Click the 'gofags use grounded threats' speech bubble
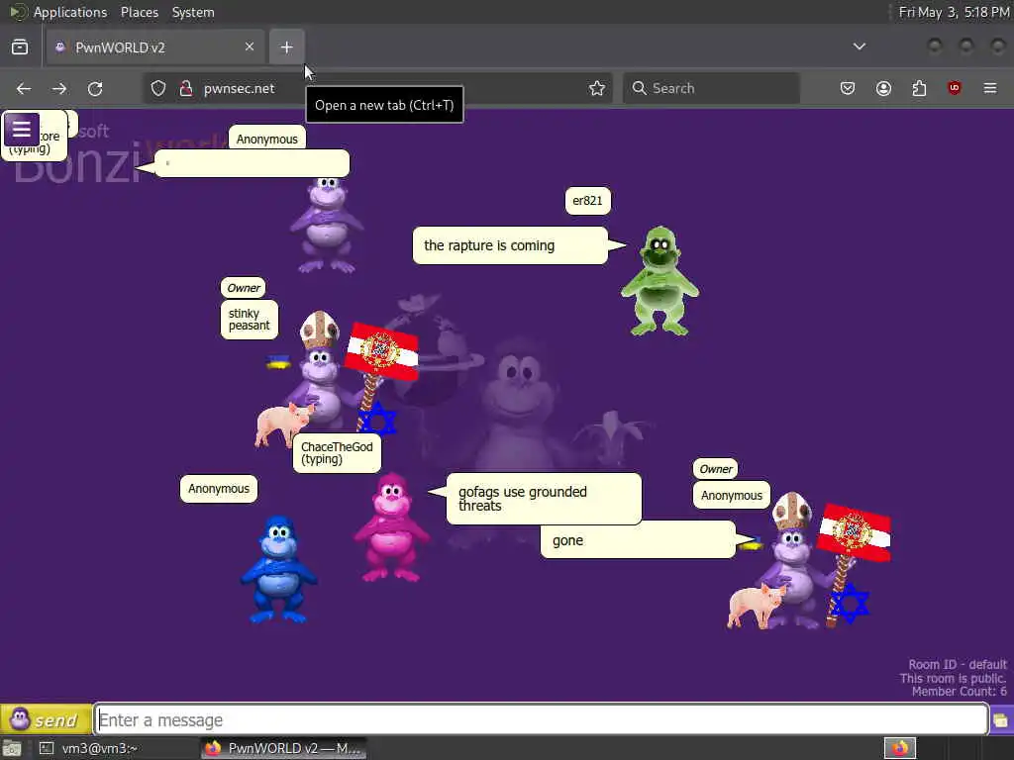Image resolution: width=1014 pixels, height=760 pixels. point(544,499)
